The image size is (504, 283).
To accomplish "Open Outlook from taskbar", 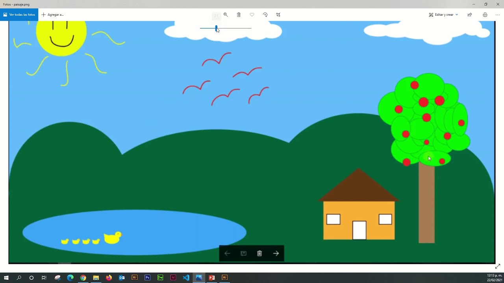I will tap(122, 277).
